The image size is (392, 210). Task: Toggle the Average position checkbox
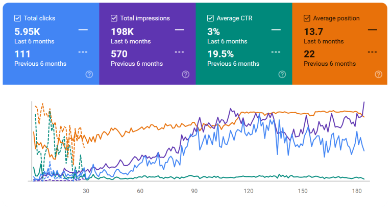coord(307,18)
